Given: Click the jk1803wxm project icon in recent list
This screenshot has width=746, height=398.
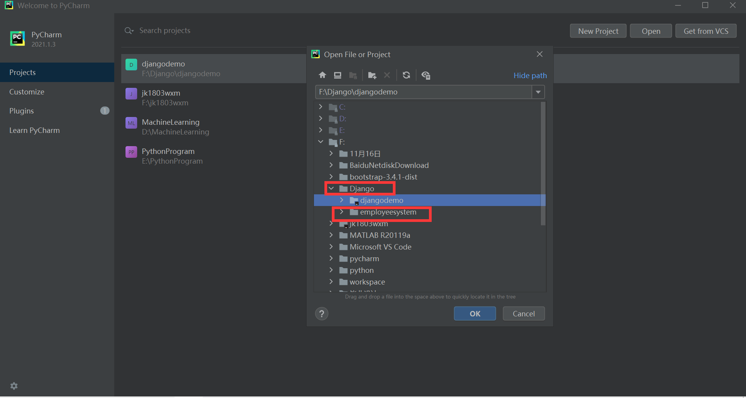Looking at the screenshot, I should pos(131,94).
